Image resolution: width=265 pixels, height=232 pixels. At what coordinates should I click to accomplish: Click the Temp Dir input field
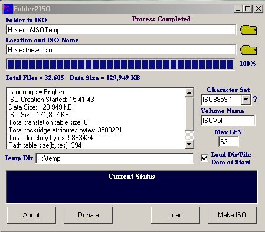pos(114,158)
